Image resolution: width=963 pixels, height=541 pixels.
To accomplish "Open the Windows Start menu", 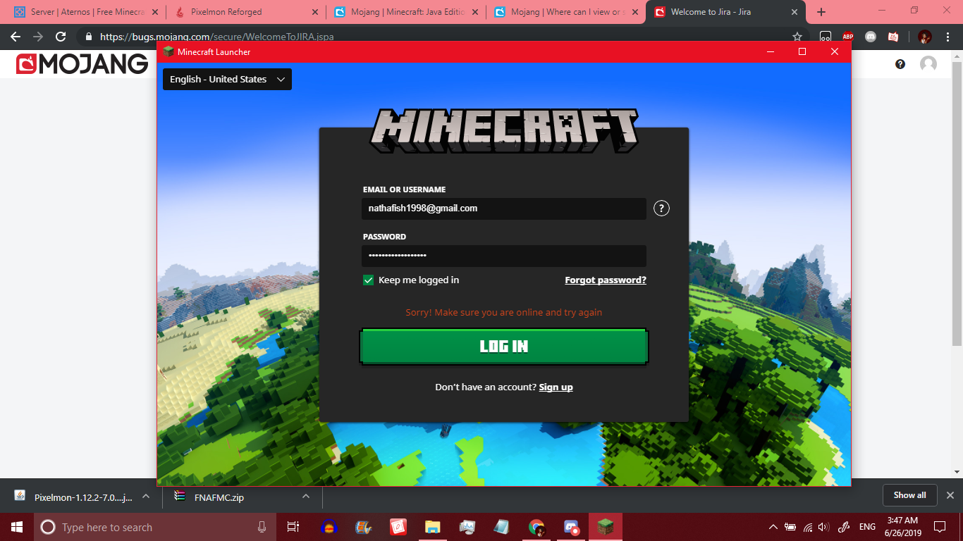I will coord(16,527).
